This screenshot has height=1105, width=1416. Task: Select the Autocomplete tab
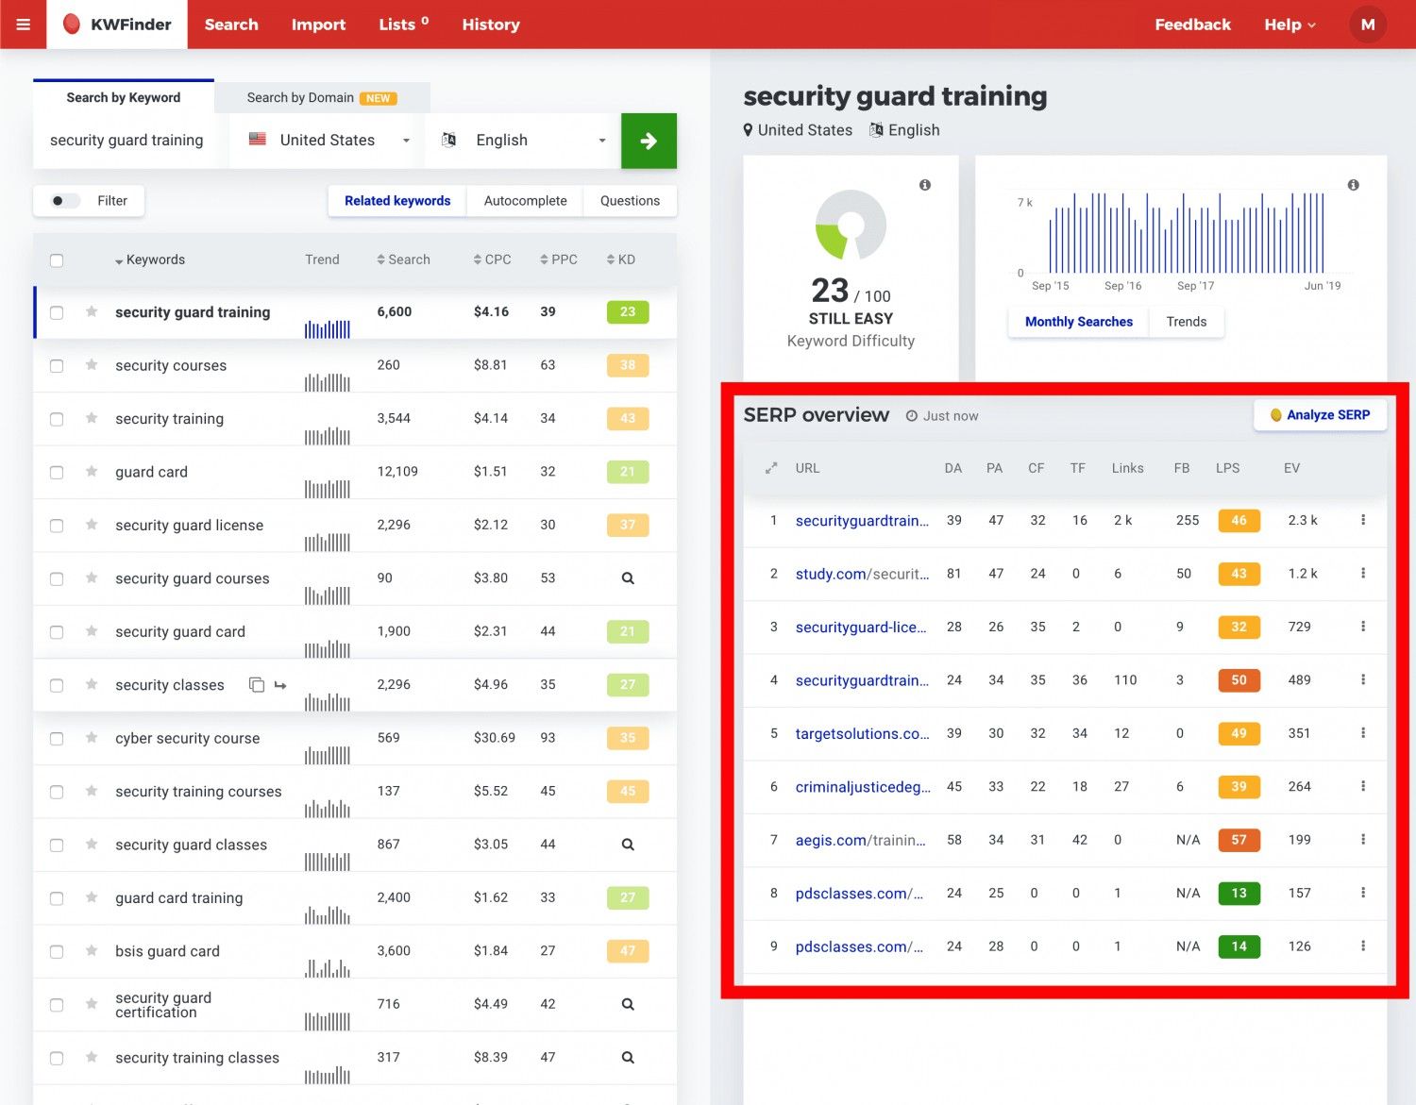point(525,201)
